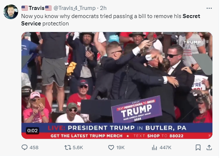
Task: Open the 19K likes count
Action: 120,148
